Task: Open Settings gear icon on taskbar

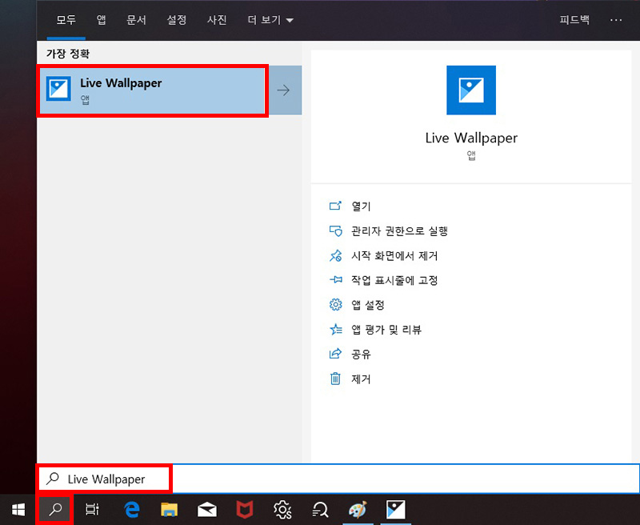Action: [x=282, y=510]
